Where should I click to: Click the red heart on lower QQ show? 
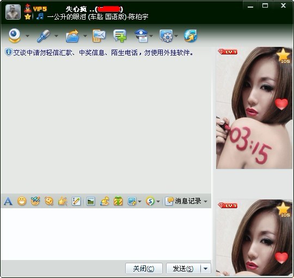[x=281, y=258]
